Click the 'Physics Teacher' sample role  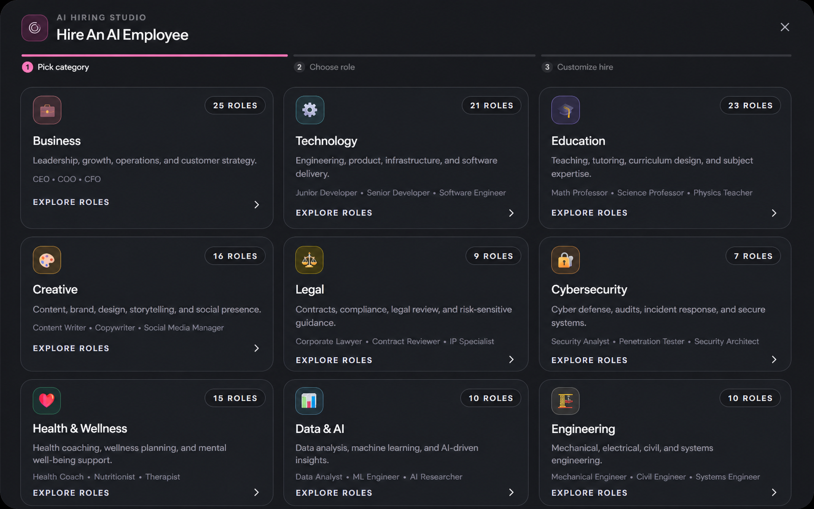tap(723, 192)
